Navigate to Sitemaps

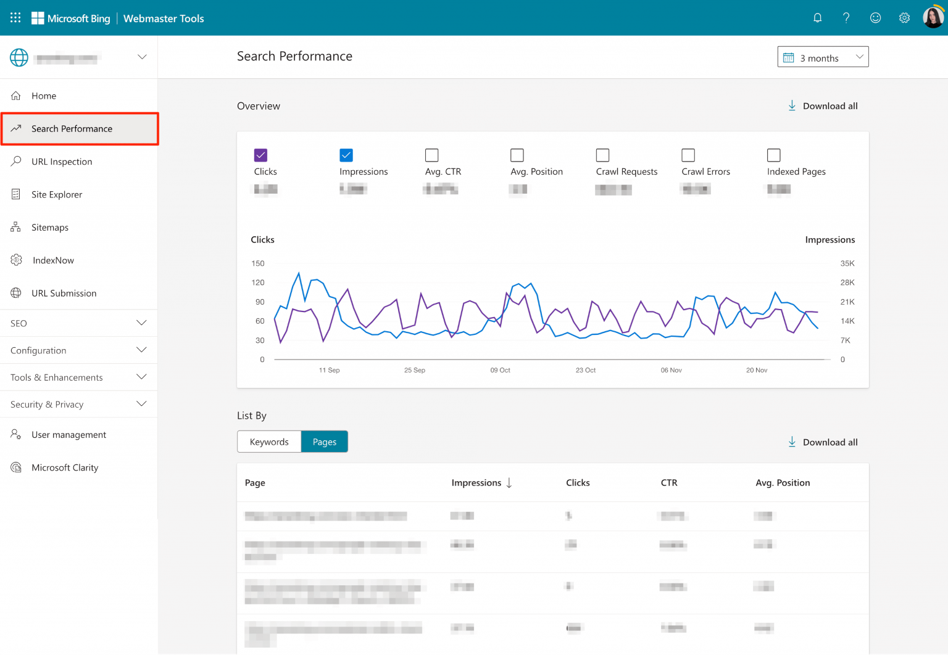point(49,227)
